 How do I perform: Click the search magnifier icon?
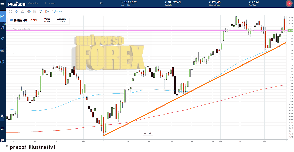pyautogui.click(x=101, y=3)
